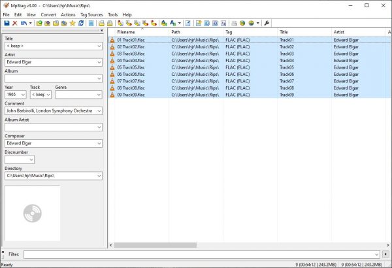Click the album cover art placeholder
Image resolution: width=392 pixels, height=268 pixels.
[33, 213]
